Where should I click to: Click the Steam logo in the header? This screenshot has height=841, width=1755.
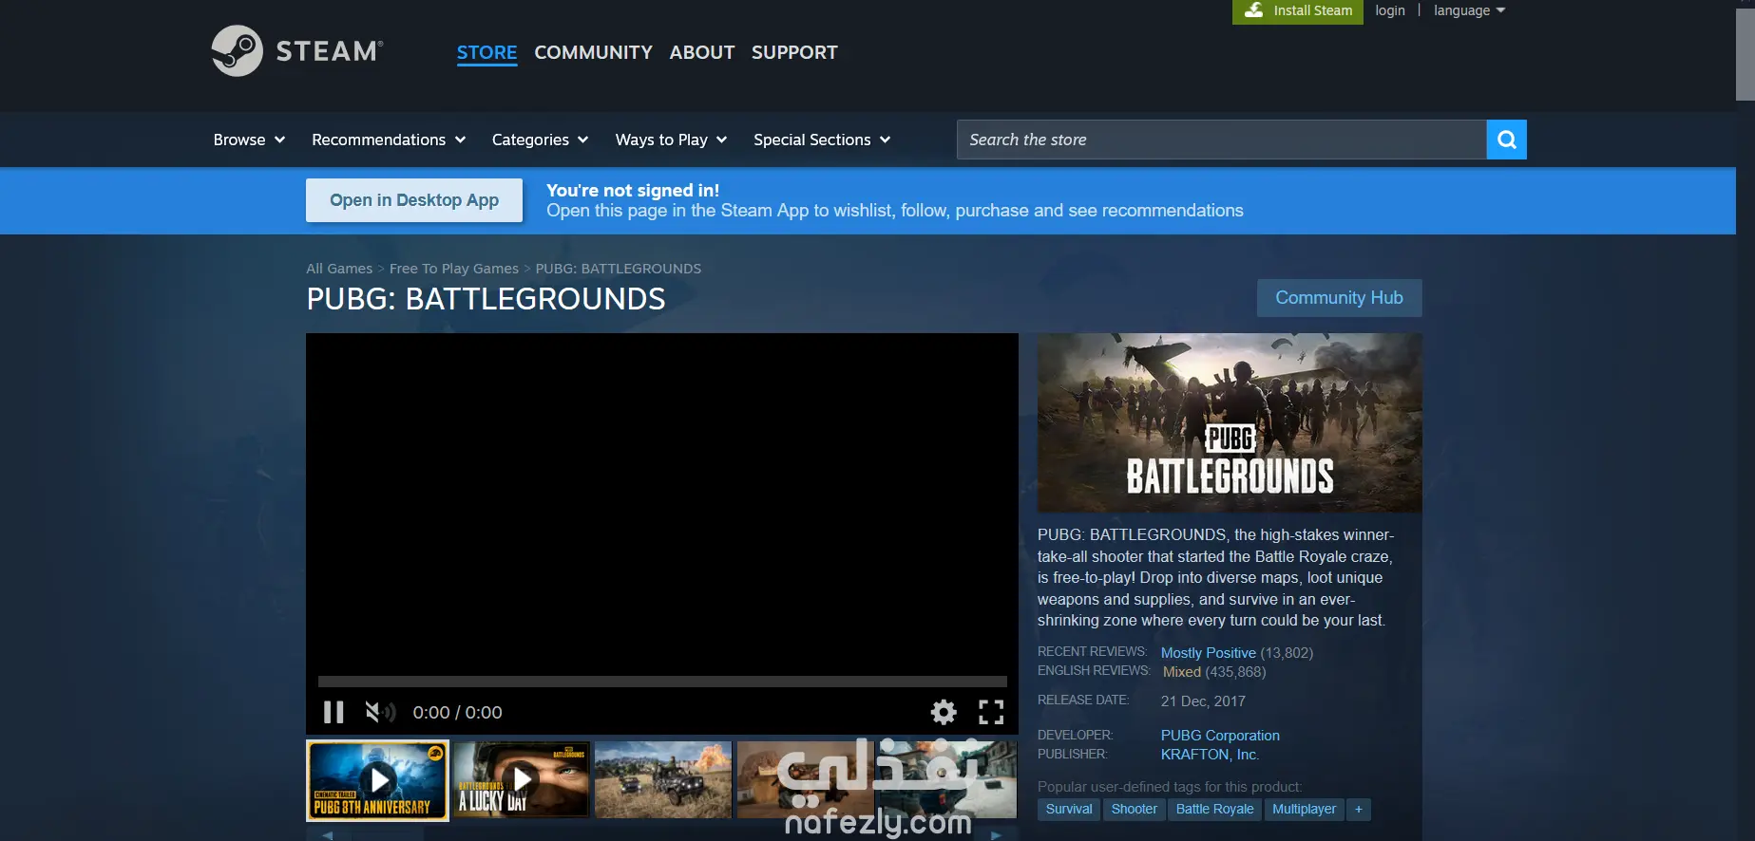[x=296, y=50]
